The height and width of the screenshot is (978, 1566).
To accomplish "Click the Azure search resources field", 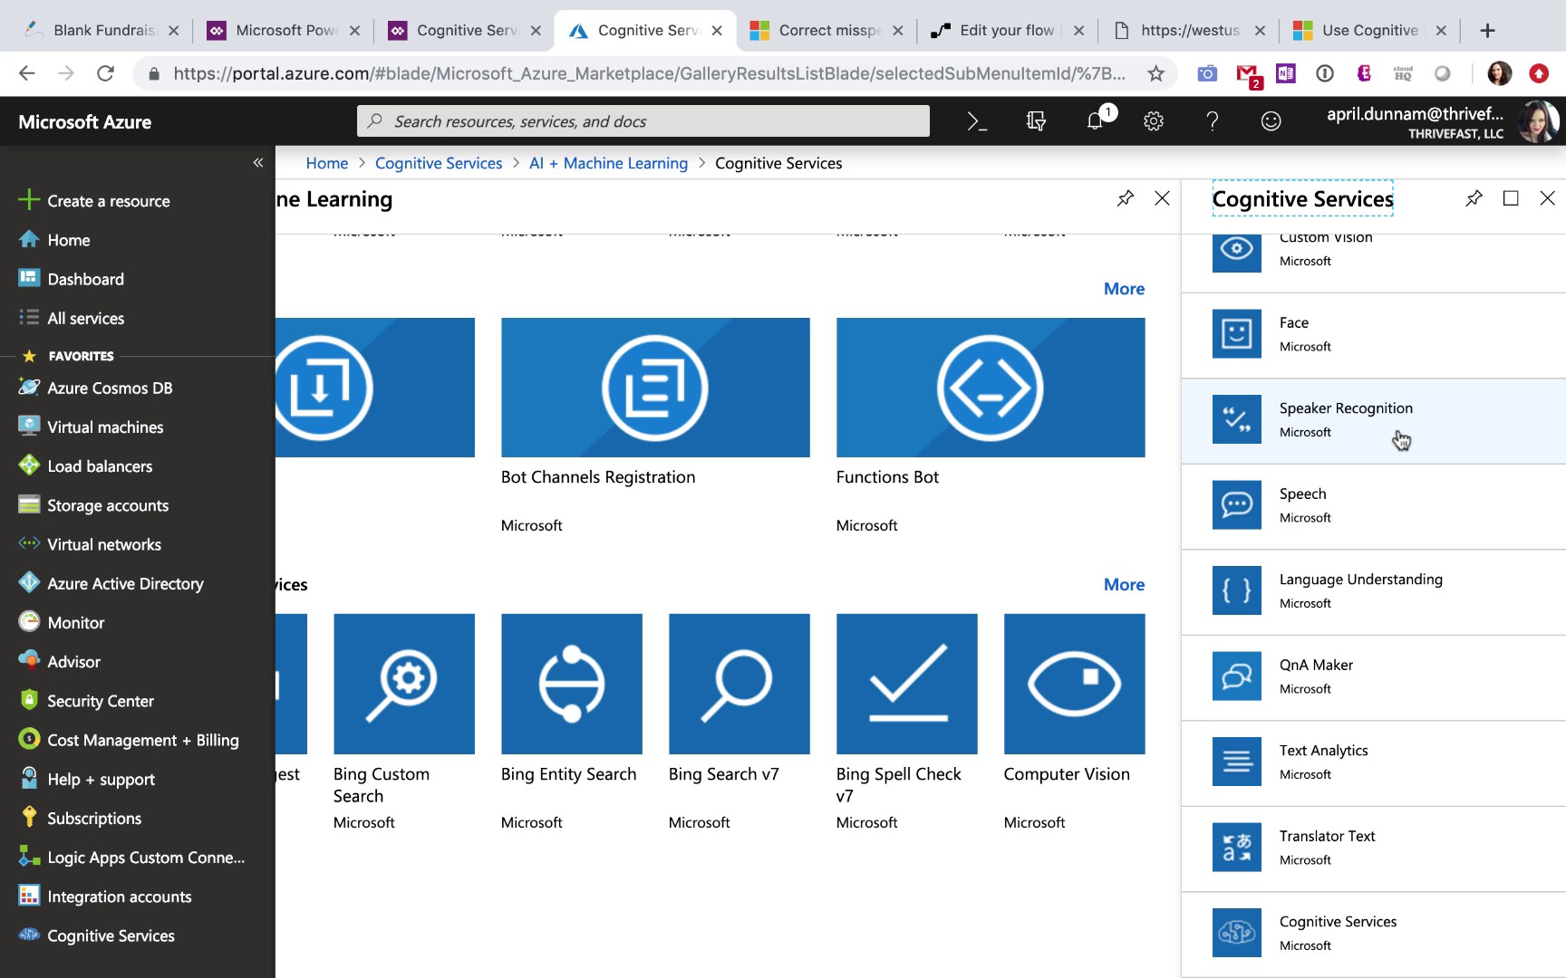I will pyautogui.click(x=643, y=121).
